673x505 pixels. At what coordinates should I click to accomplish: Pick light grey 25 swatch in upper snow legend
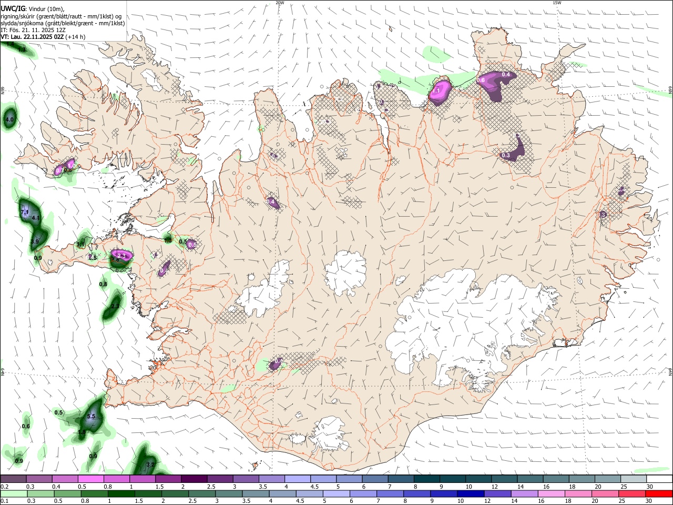pos(634,479)
